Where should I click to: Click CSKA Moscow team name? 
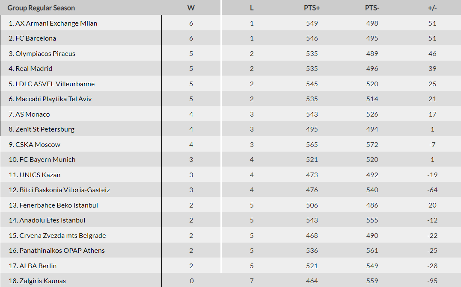pos(38,144)
